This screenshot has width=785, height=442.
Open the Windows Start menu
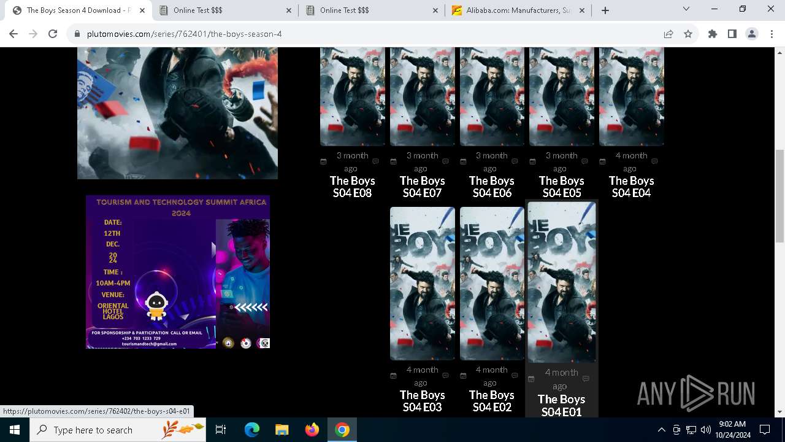[x=15, y=430]
